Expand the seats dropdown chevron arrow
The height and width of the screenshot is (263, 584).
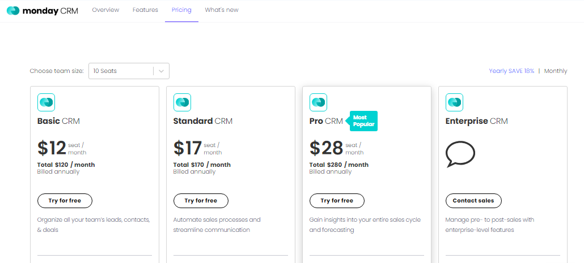pos(161,71)
